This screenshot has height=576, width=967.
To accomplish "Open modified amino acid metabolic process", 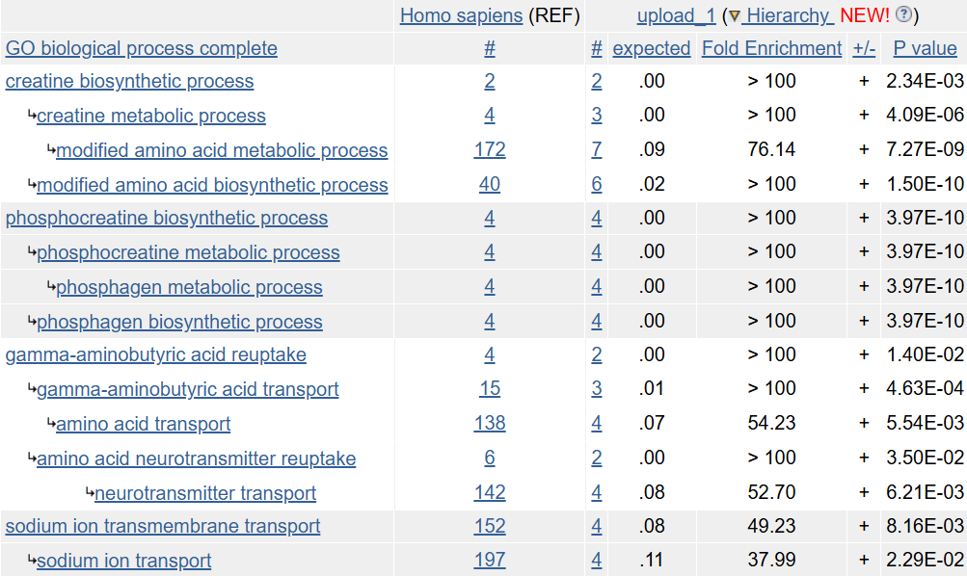I will point(222,149).
